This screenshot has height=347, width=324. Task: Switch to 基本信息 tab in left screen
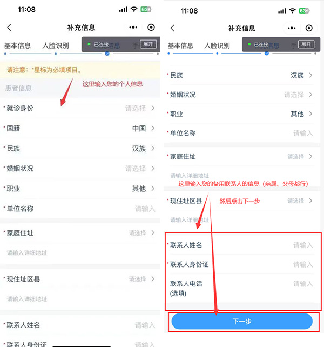pyautogui.click(x=17, y=45)
